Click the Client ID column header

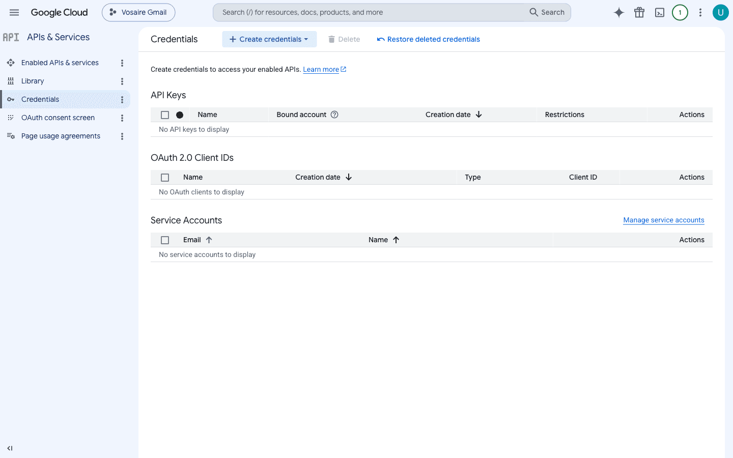point(583,177)
